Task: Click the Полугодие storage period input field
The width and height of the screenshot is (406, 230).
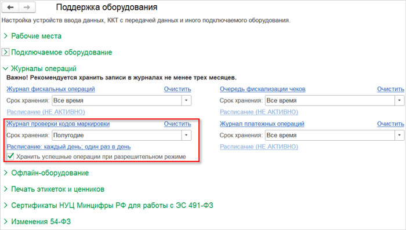Action: click(x=117, y=136)
